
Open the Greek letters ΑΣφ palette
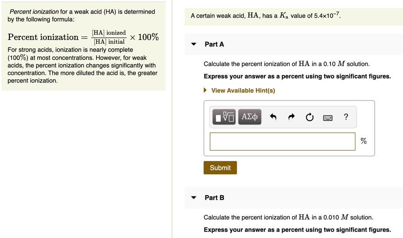(x=250, y=116)
